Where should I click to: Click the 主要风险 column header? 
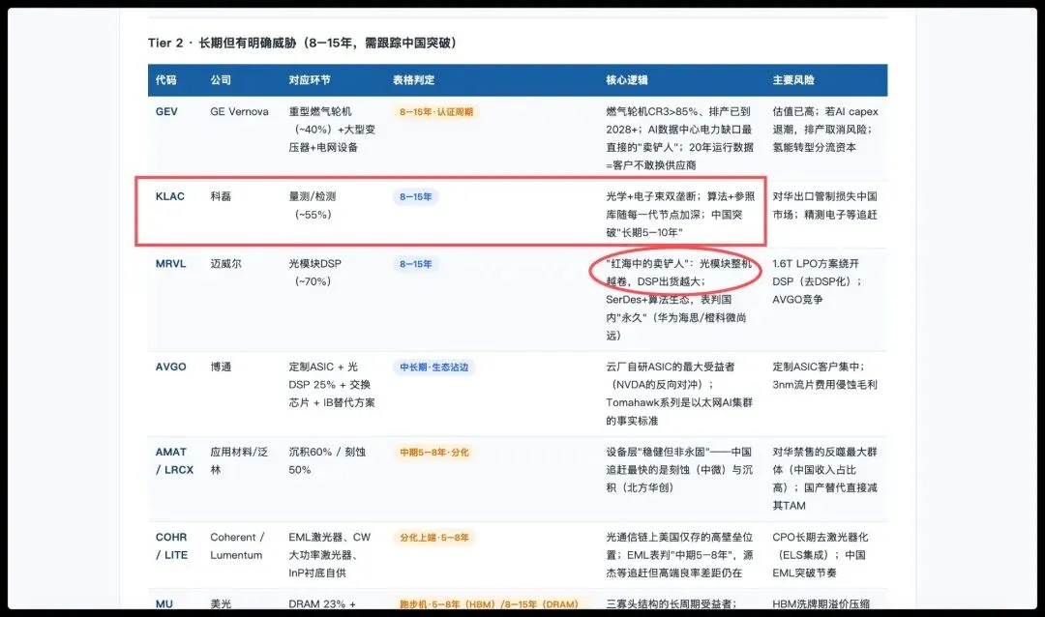click(793, 80)
